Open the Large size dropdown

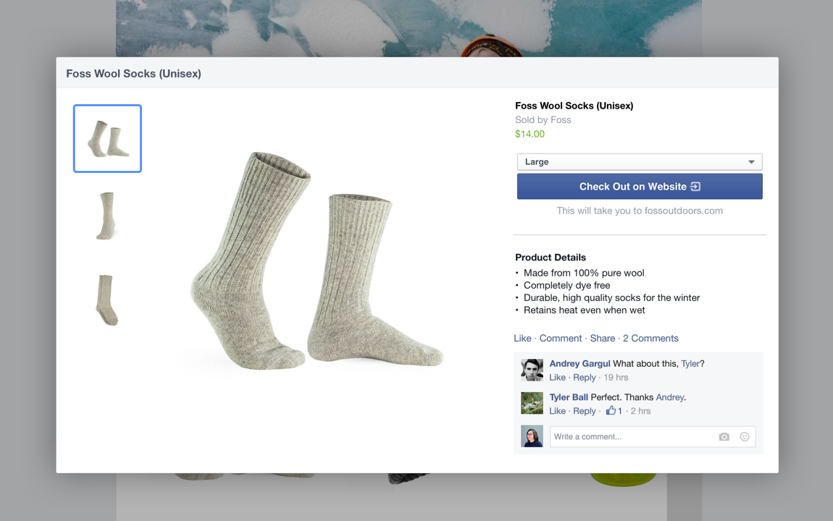(x=640, y=162)
